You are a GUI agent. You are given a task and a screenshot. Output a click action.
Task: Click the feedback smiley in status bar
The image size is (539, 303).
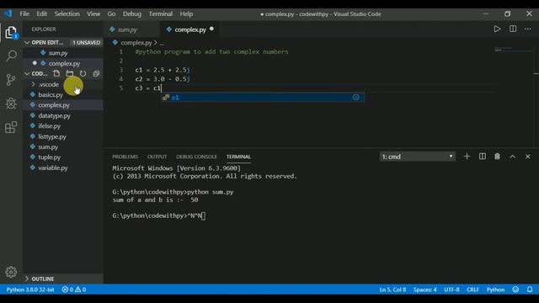coord(515,290)
